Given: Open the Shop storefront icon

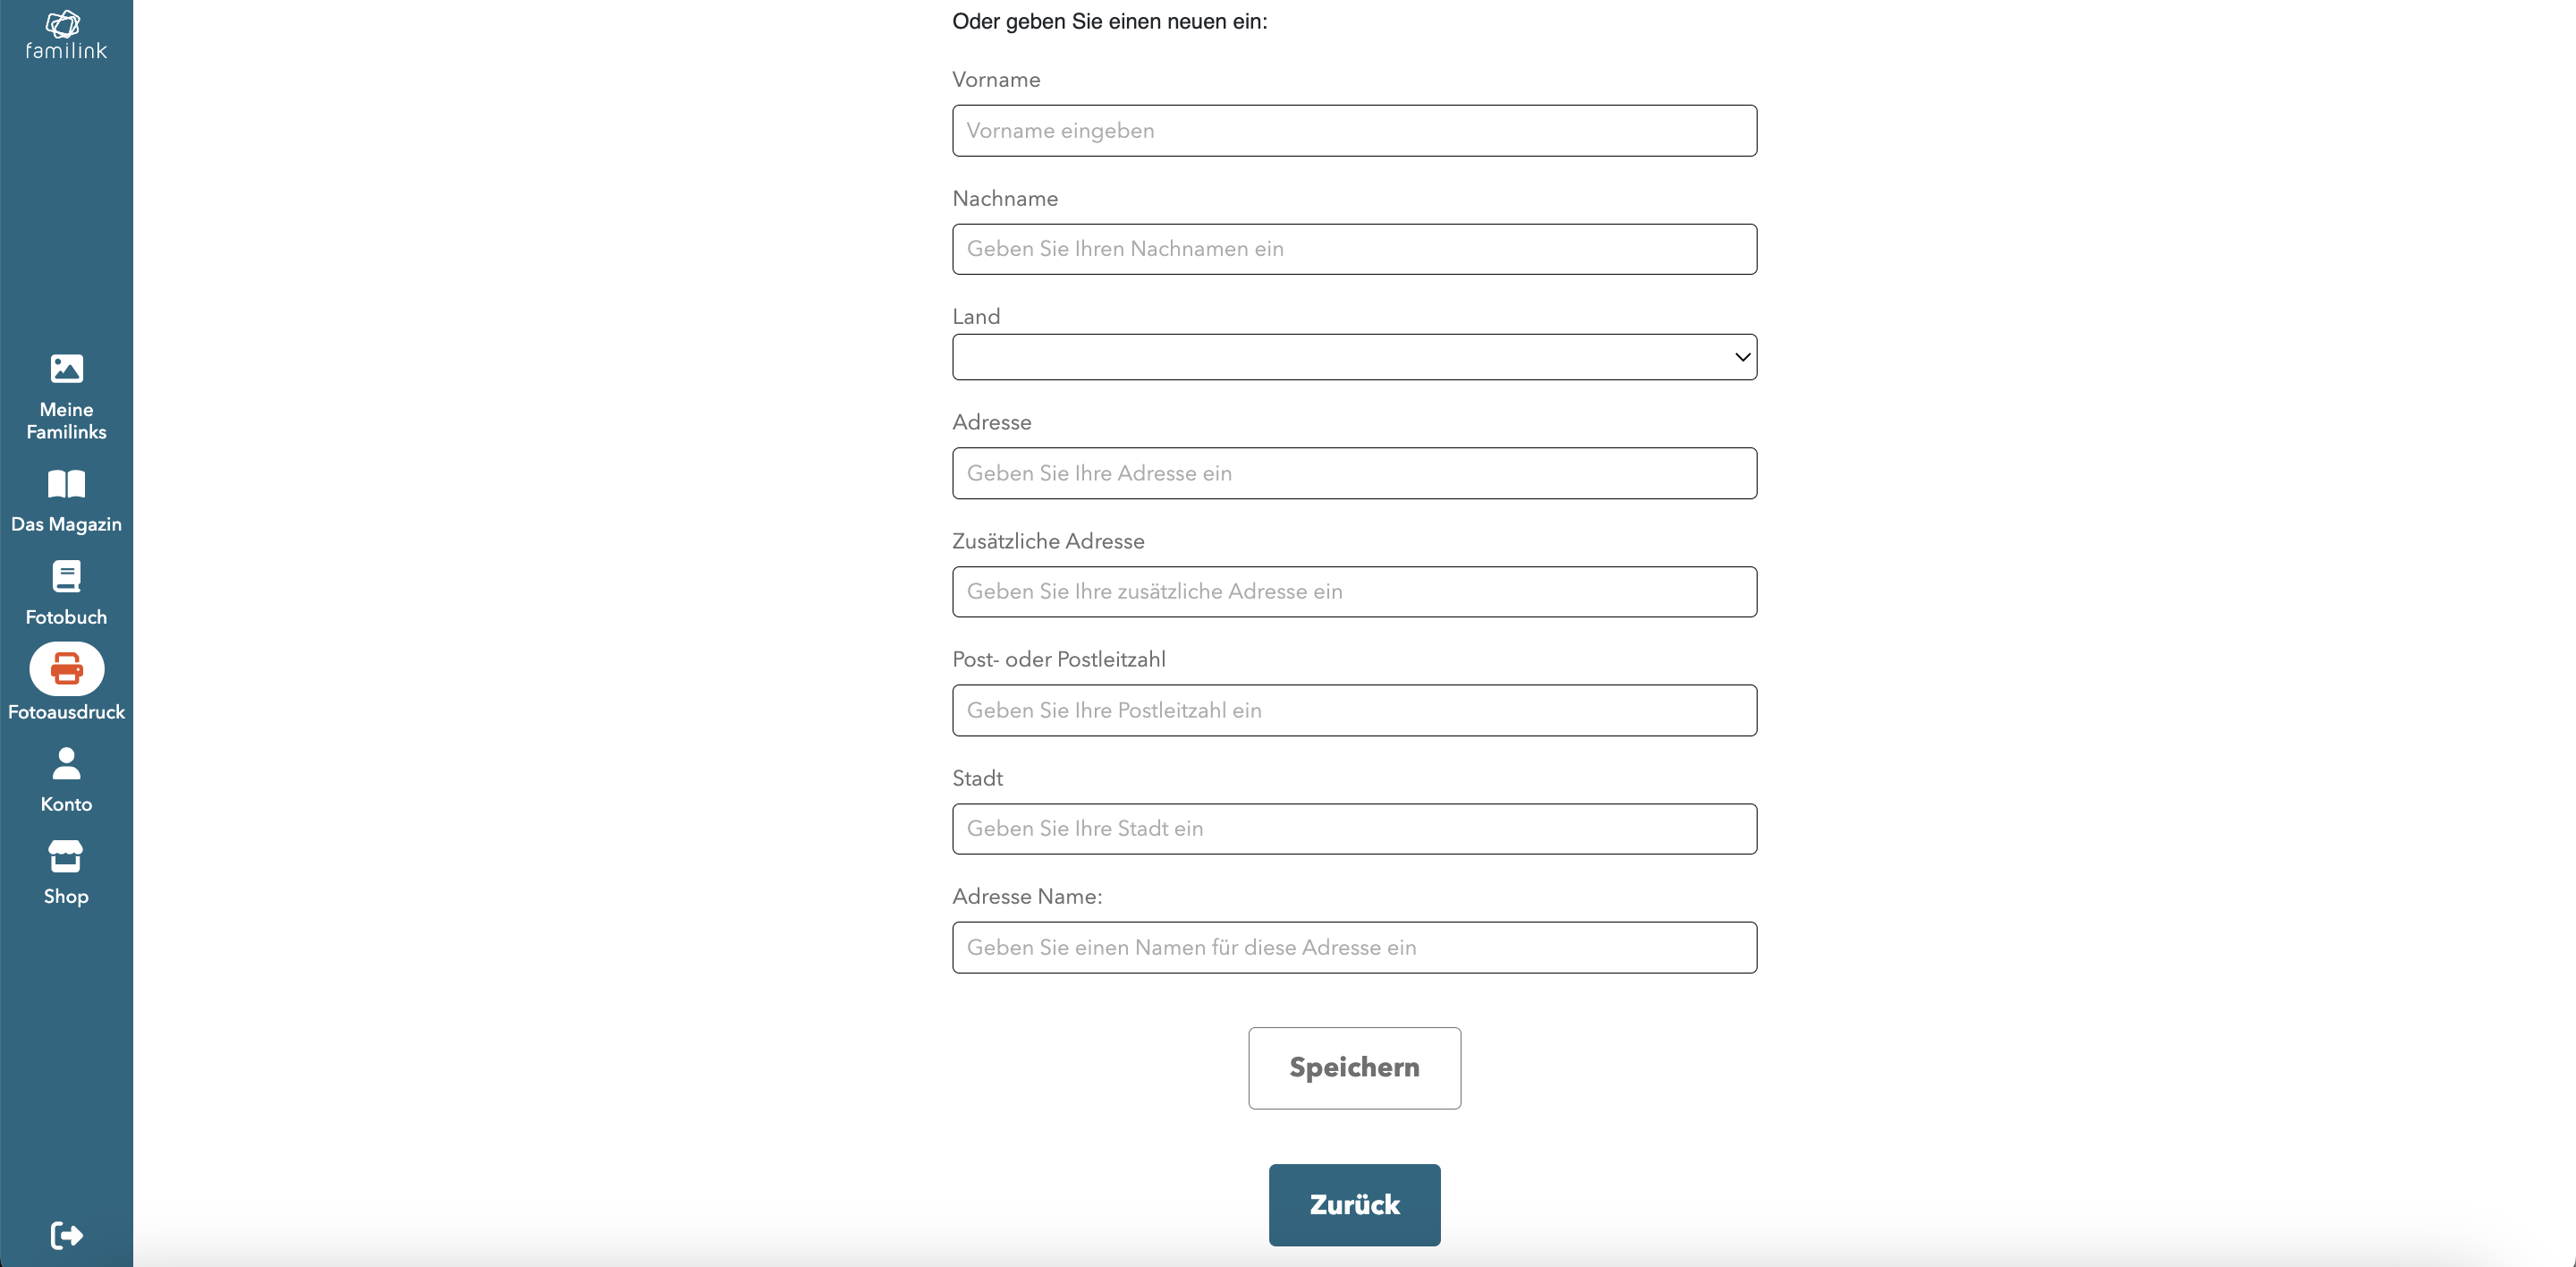Looking at the screenshot, I should tap(66, 856).
